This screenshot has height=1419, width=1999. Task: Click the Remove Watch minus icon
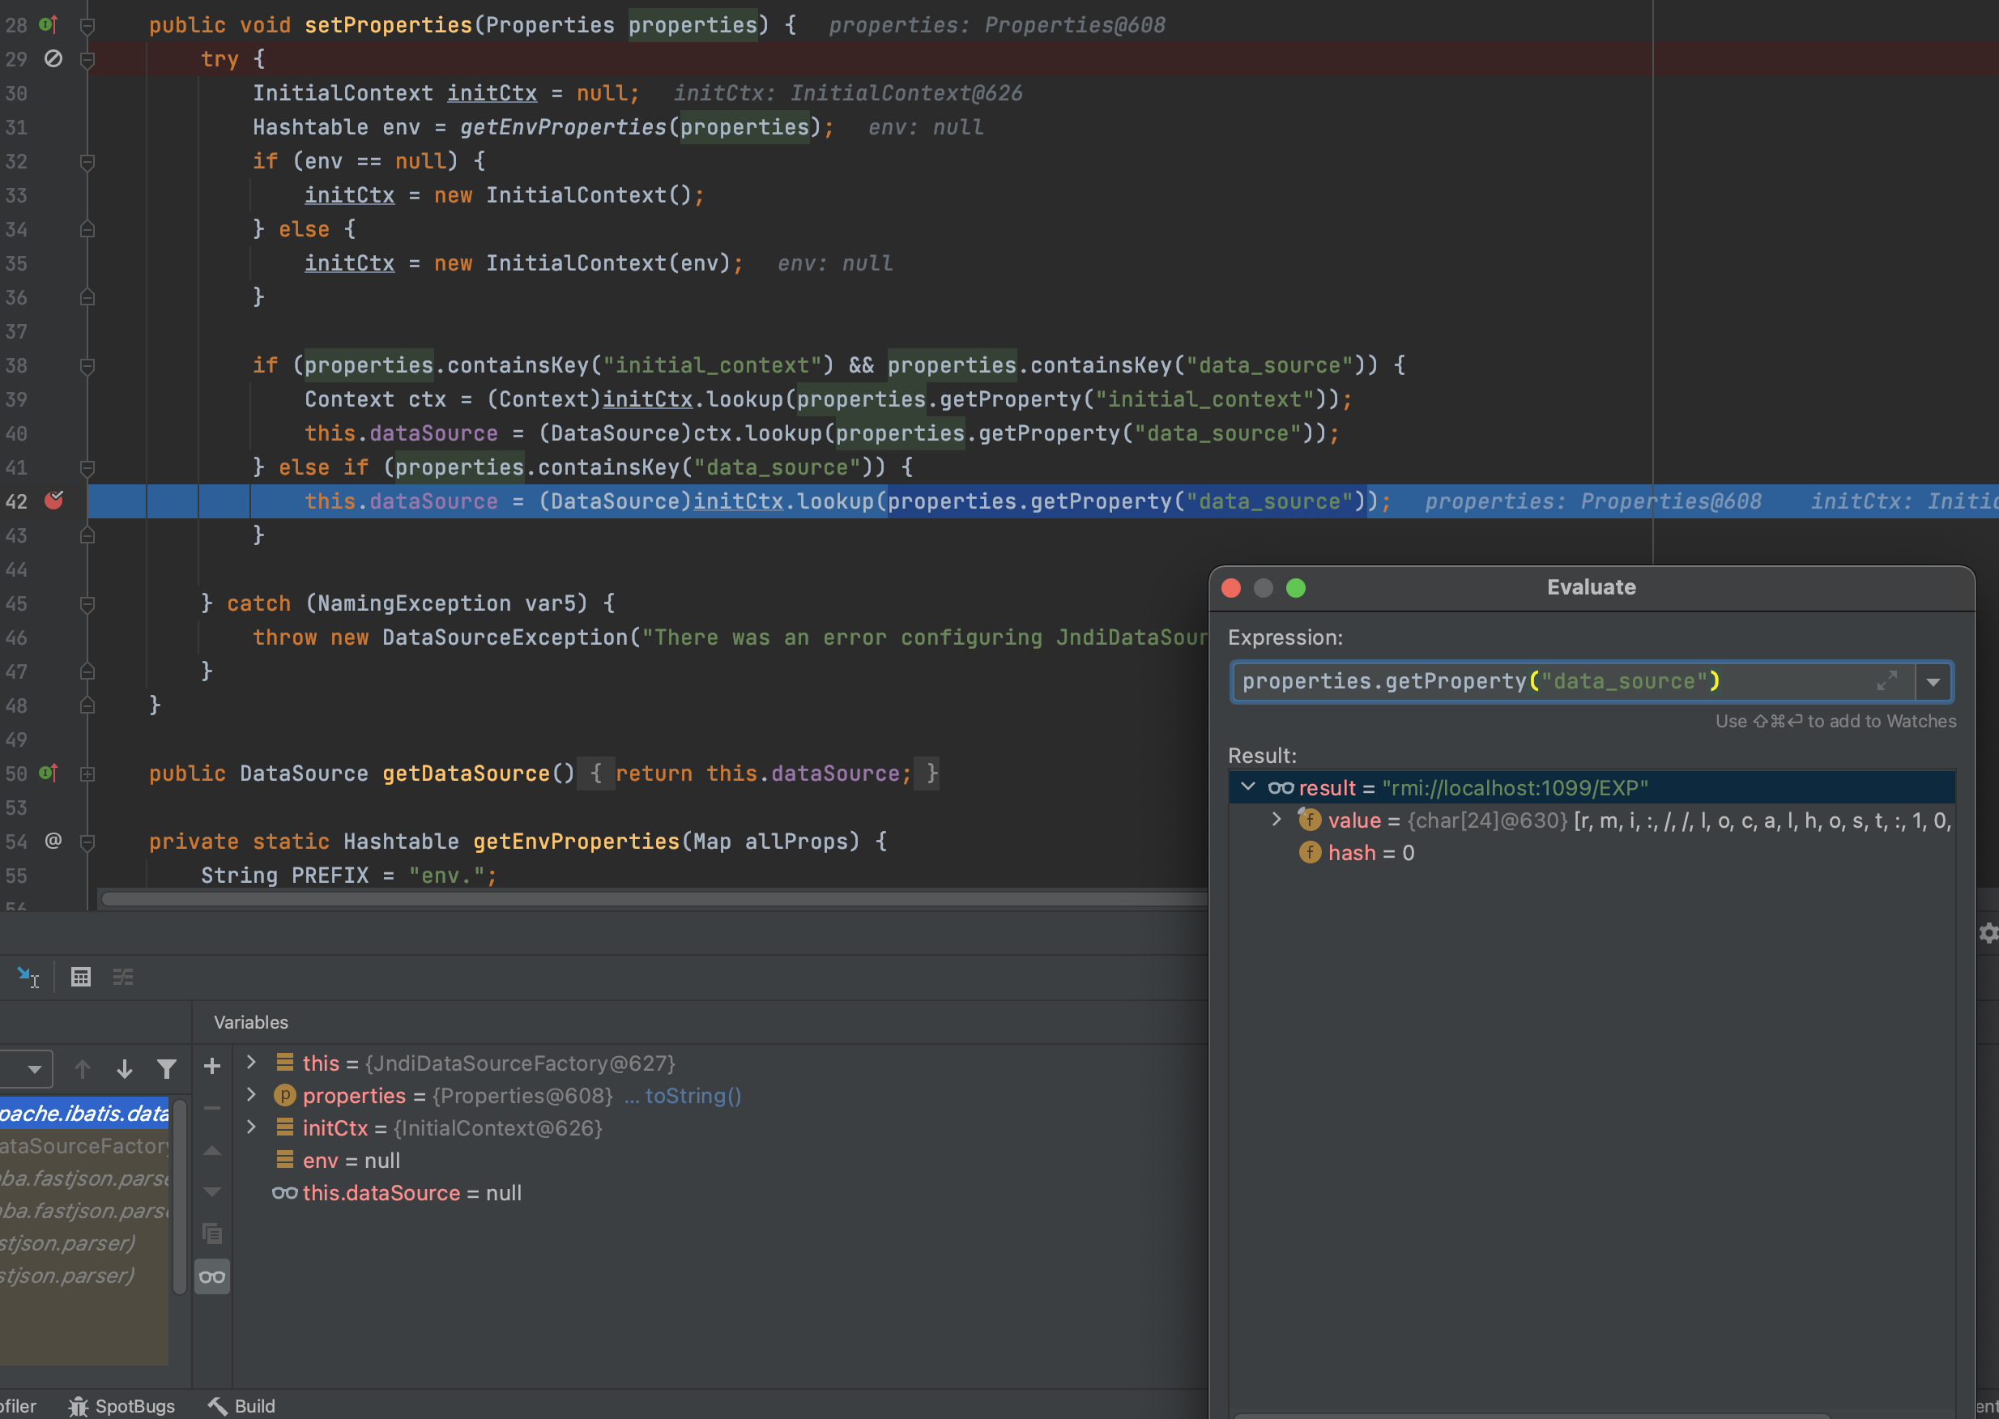coord(212,1108)
